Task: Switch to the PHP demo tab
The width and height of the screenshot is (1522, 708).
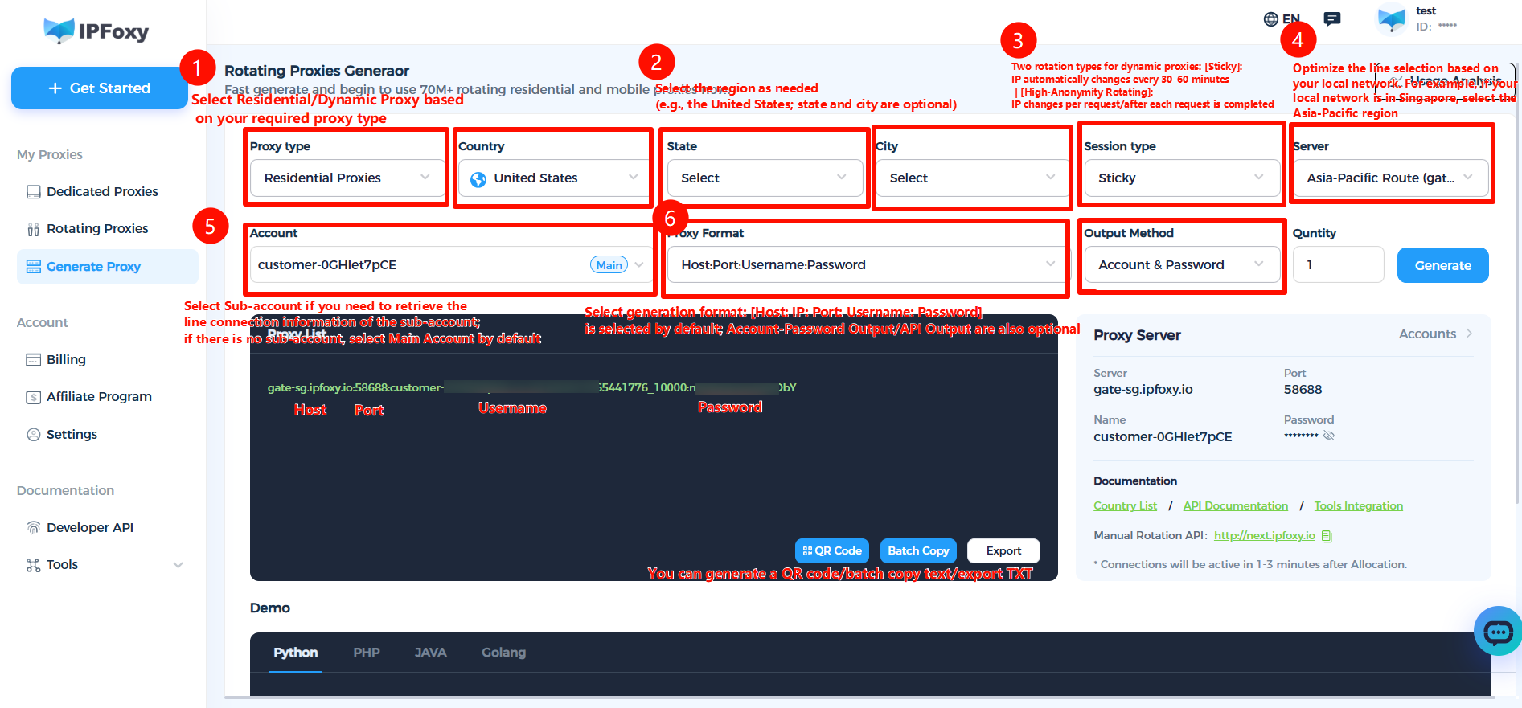Action: pos(367,653)
